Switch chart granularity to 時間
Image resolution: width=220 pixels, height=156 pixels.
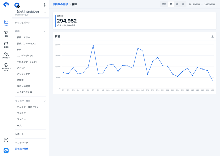tap(164, 4)
